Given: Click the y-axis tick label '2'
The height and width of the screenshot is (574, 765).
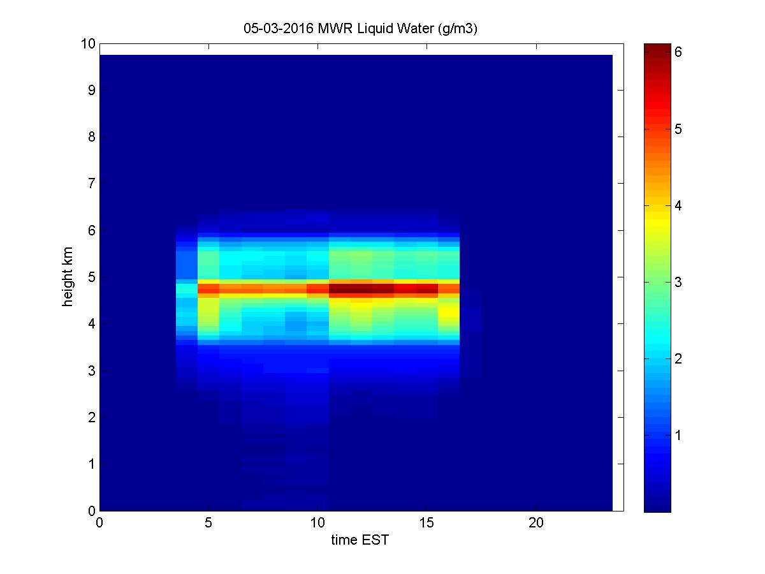Looking at the screenshot, I should pos(92,417).
